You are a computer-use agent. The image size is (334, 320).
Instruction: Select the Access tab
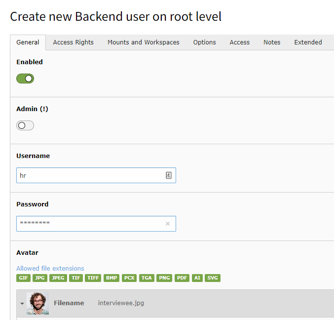[239, 42]
